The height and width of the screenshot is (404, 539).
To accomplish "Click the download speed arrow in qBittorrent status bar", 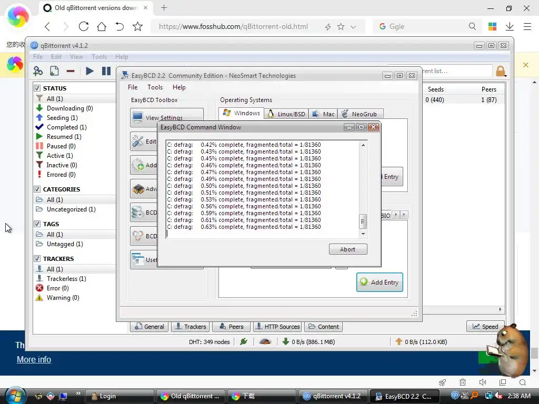I will click(285, 341).
